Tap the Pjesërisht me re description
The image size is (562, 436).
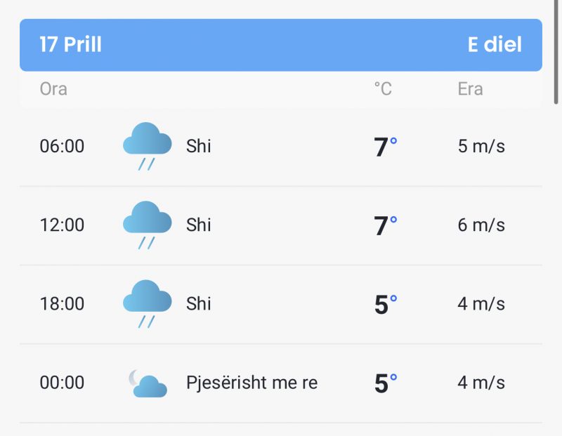tap(252, 383)
